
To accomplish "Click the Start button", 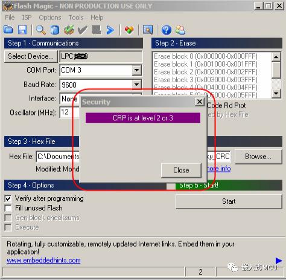I will [229, 201].
